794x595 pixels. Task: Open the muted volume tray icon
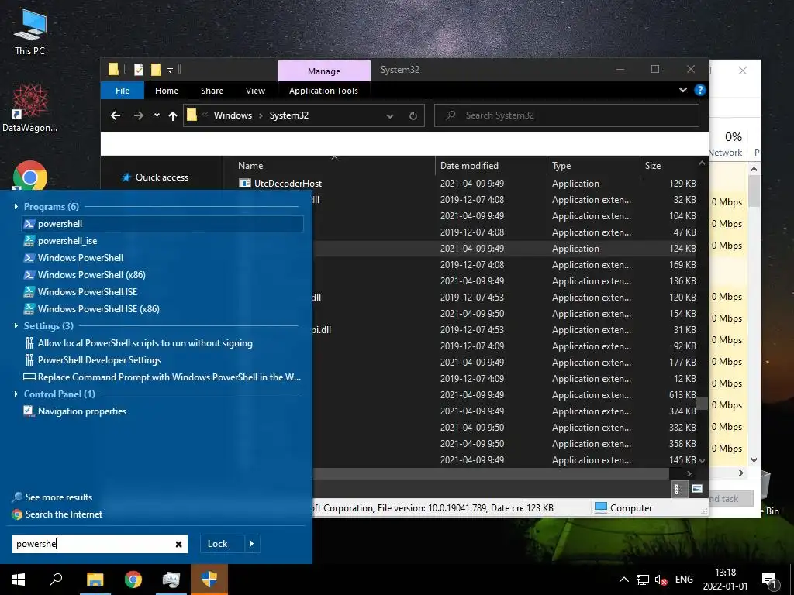click(661, 580)
